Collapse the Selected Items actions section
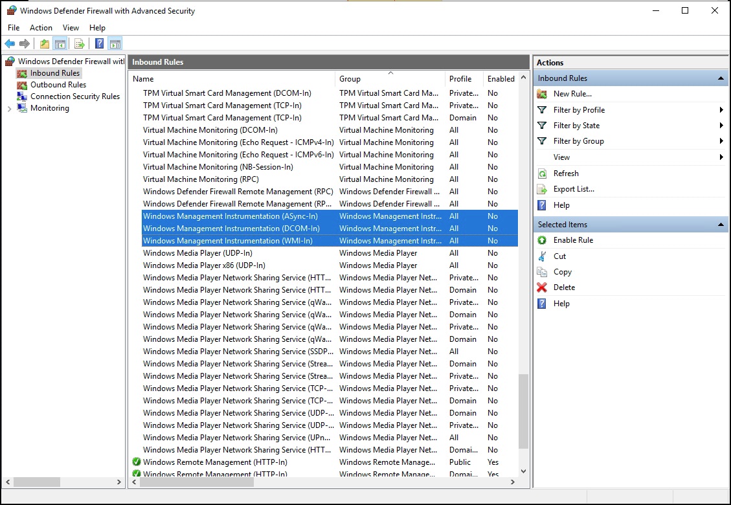Image resolution: width=731 pixels, height=505 pixels. pyautogui.click(x=721, y=225)
